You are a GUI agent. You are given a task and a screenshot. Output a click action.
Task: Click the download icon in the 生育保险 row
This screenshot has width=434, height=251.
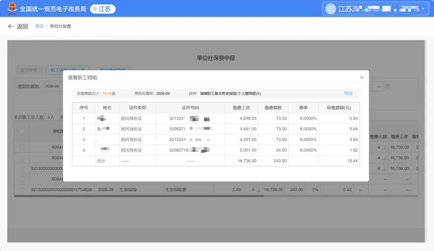coord(258,190)
